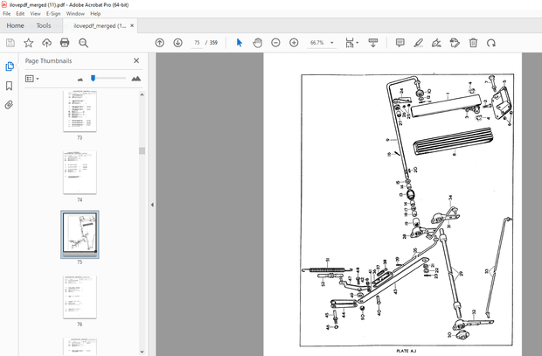Rotate the page clockwise icon
The image size is (542, 356).
(491, 43)
